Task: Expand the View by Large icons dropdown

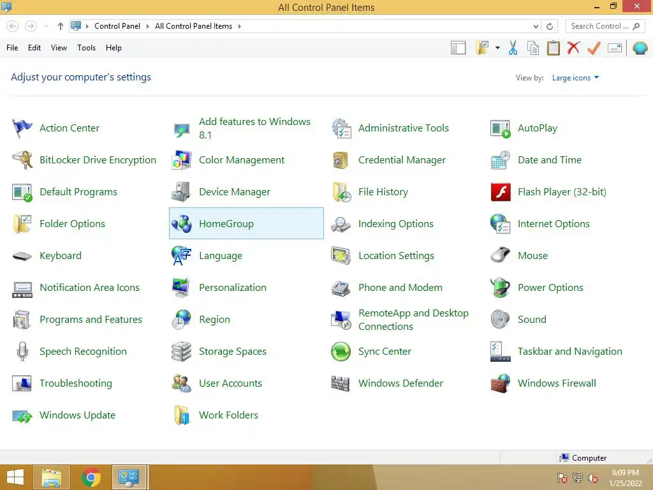Action: point(575,78)
